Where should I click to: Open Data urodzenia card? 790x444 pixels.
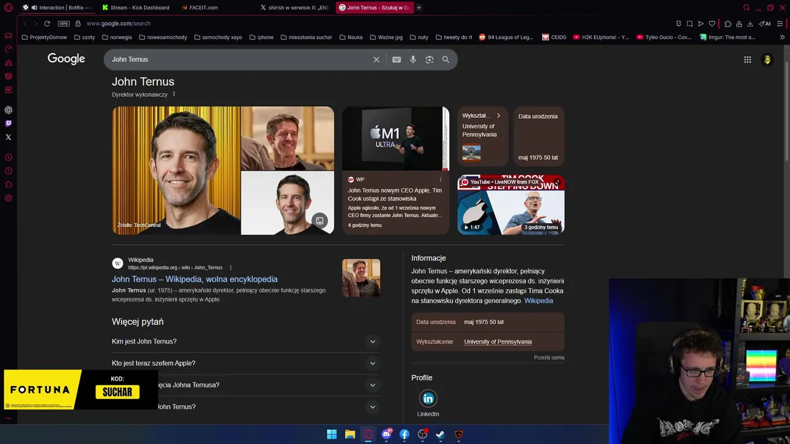(x=538, y=136)
